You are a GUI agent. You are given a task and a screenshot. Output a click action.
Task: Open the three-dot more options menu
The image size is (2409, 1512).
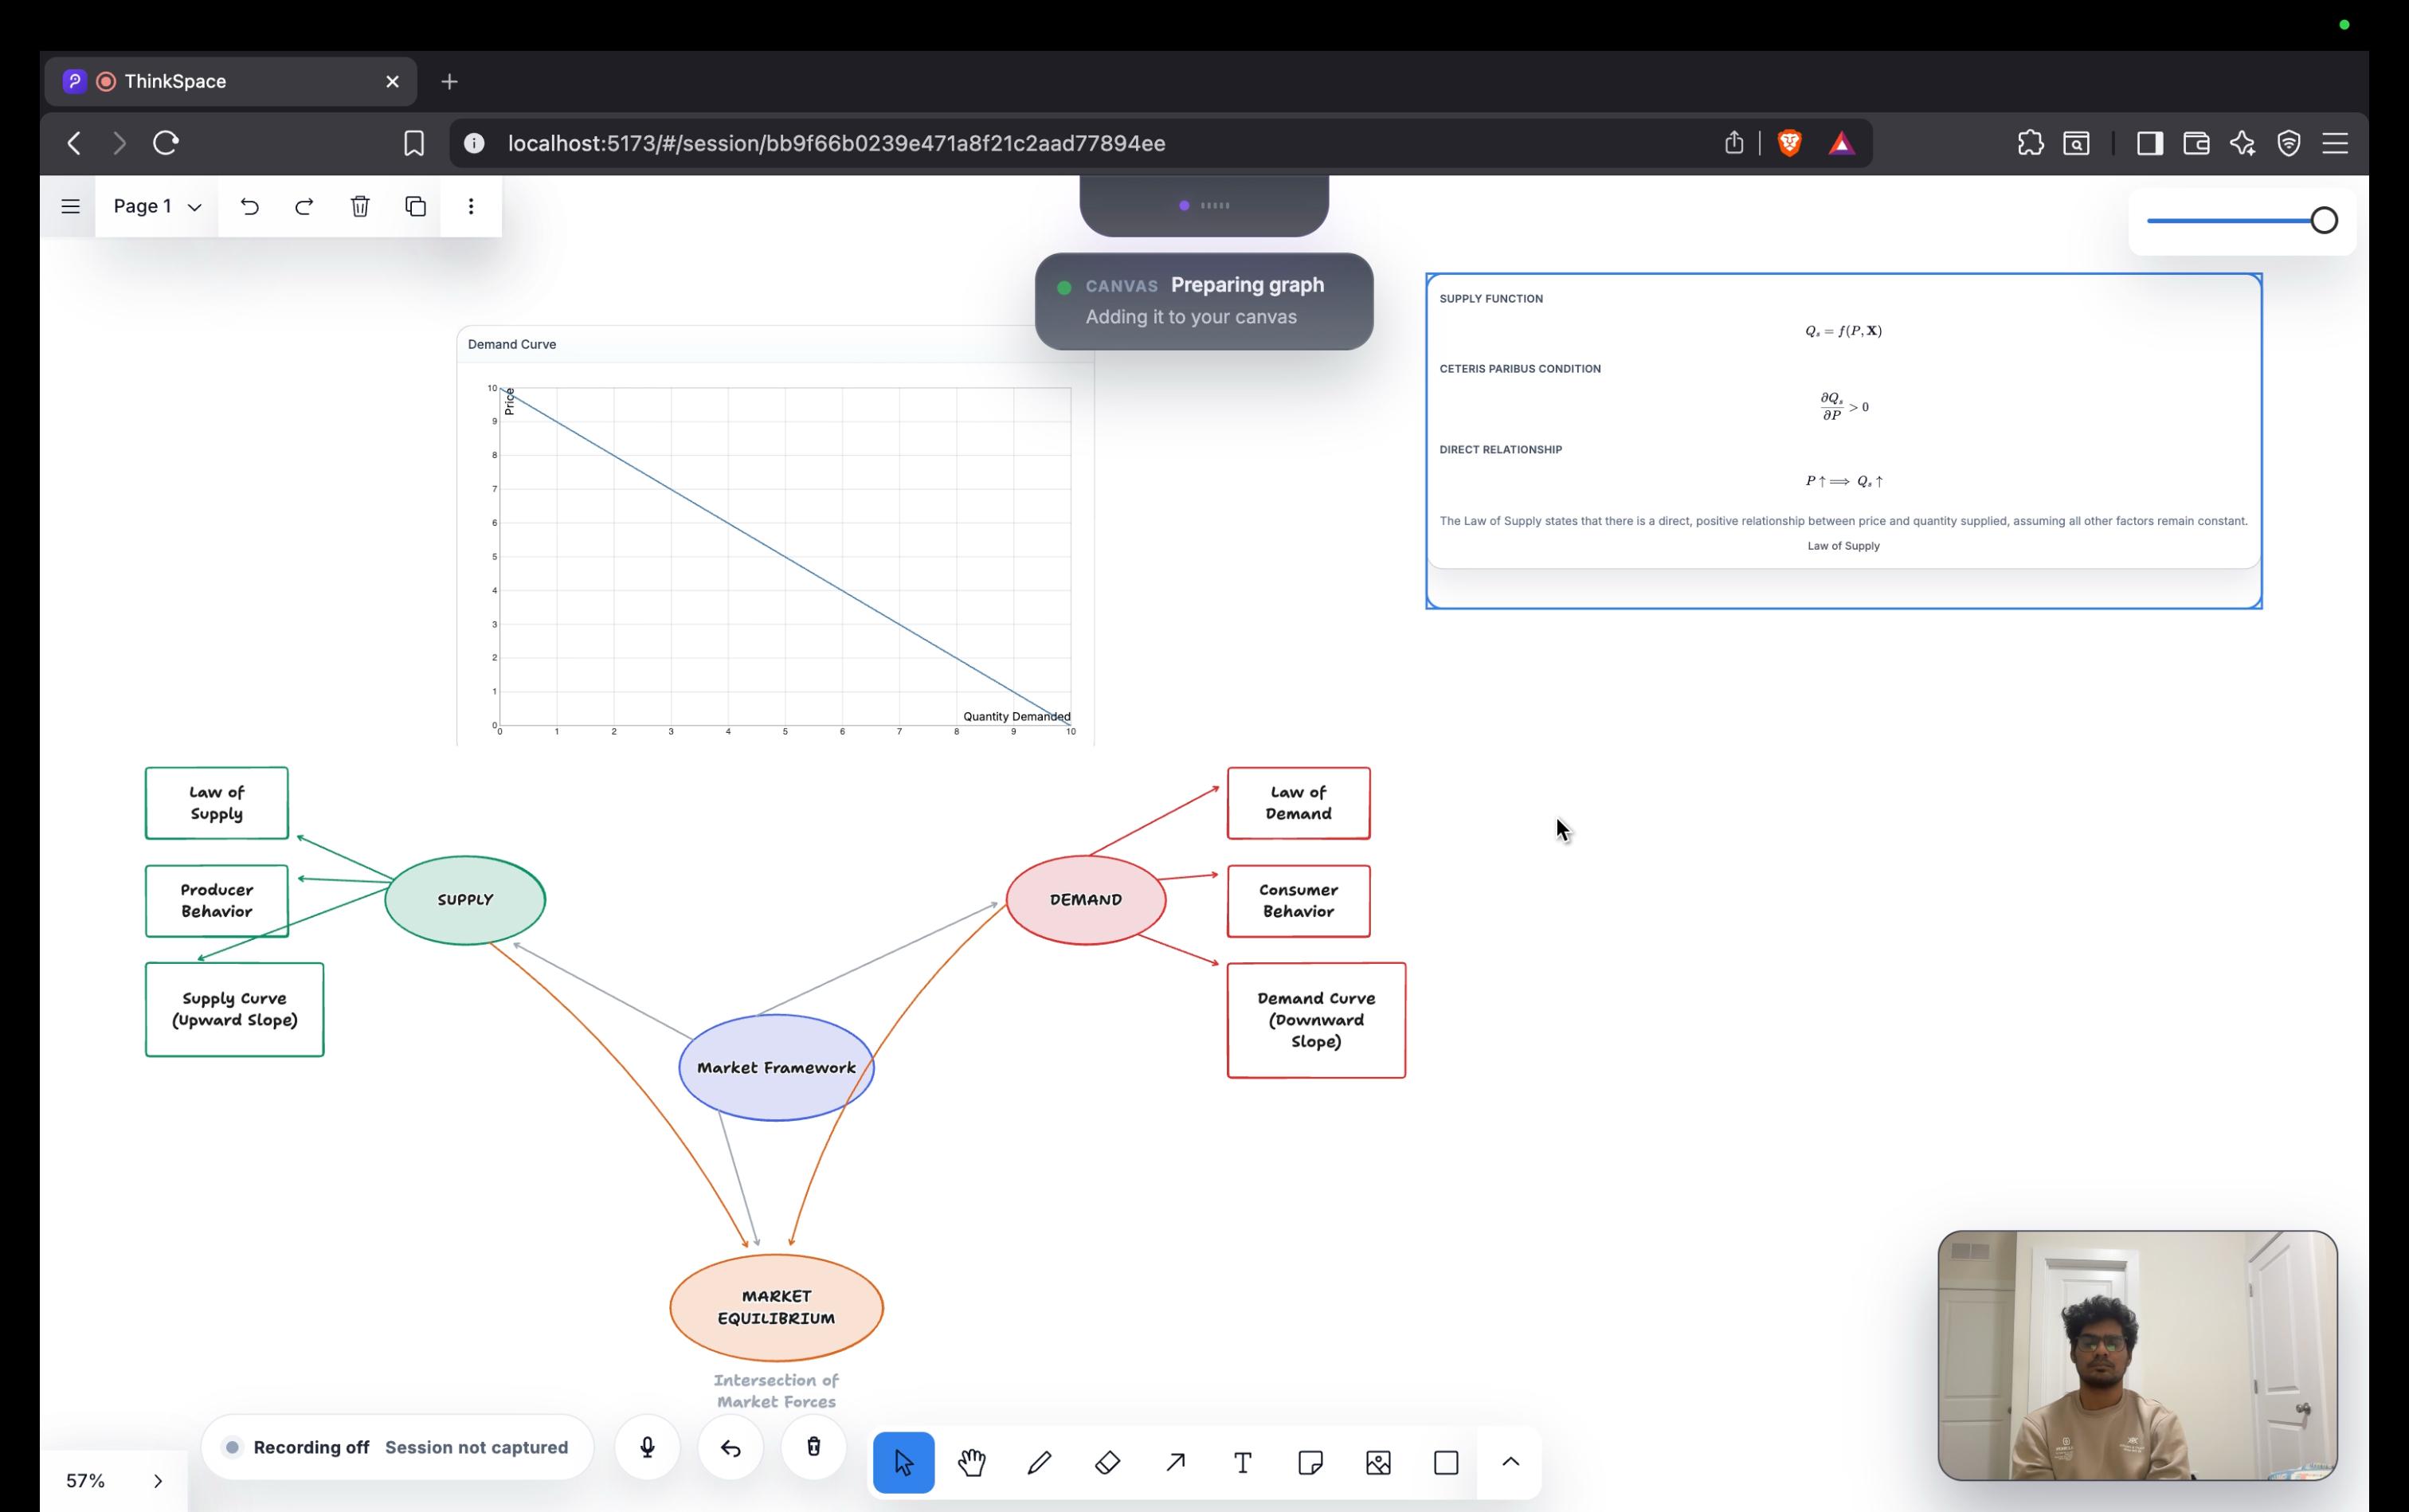471,206
